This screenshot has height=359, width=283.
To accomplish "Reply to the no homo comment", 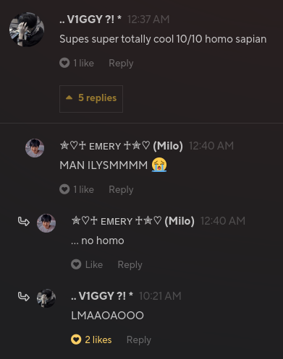I will [130, 264].
